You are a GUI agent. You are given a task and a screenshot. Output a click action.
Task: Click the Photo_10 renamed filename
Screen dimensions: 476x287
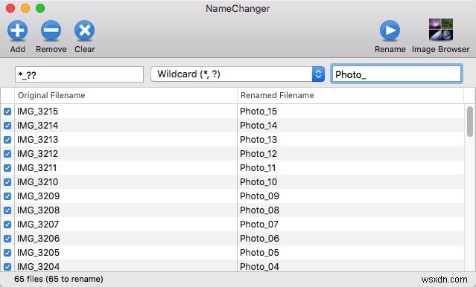(258, 182)
